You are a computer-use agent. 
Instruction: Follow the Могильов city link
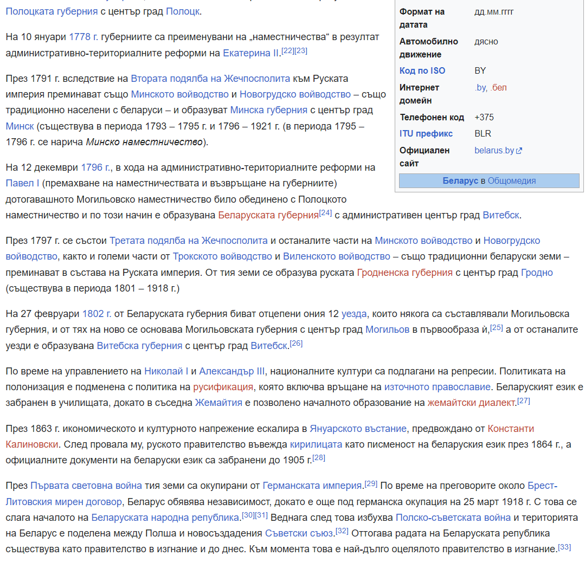click(387, 330)
